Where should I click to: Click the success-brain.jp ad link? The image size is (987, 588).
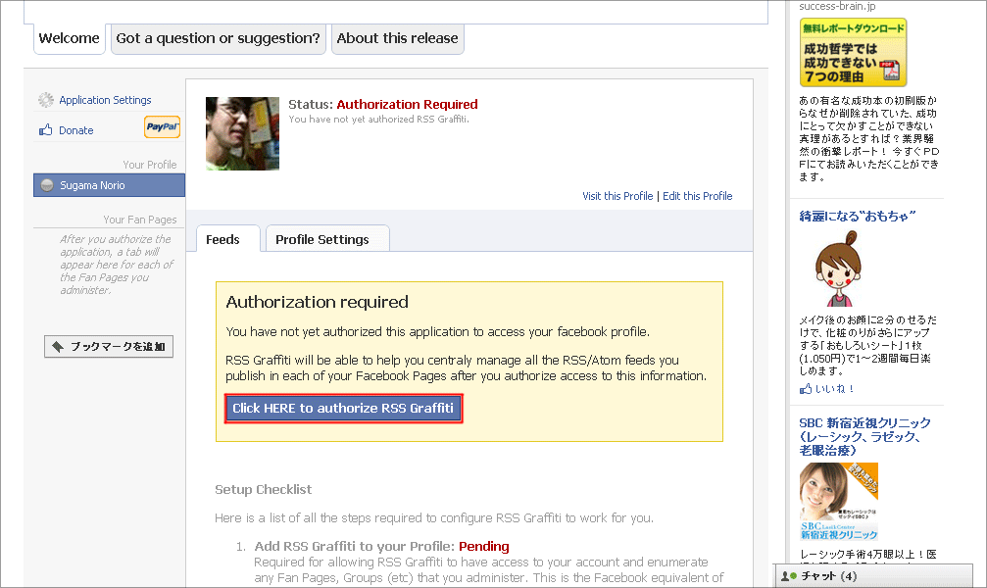837,6
